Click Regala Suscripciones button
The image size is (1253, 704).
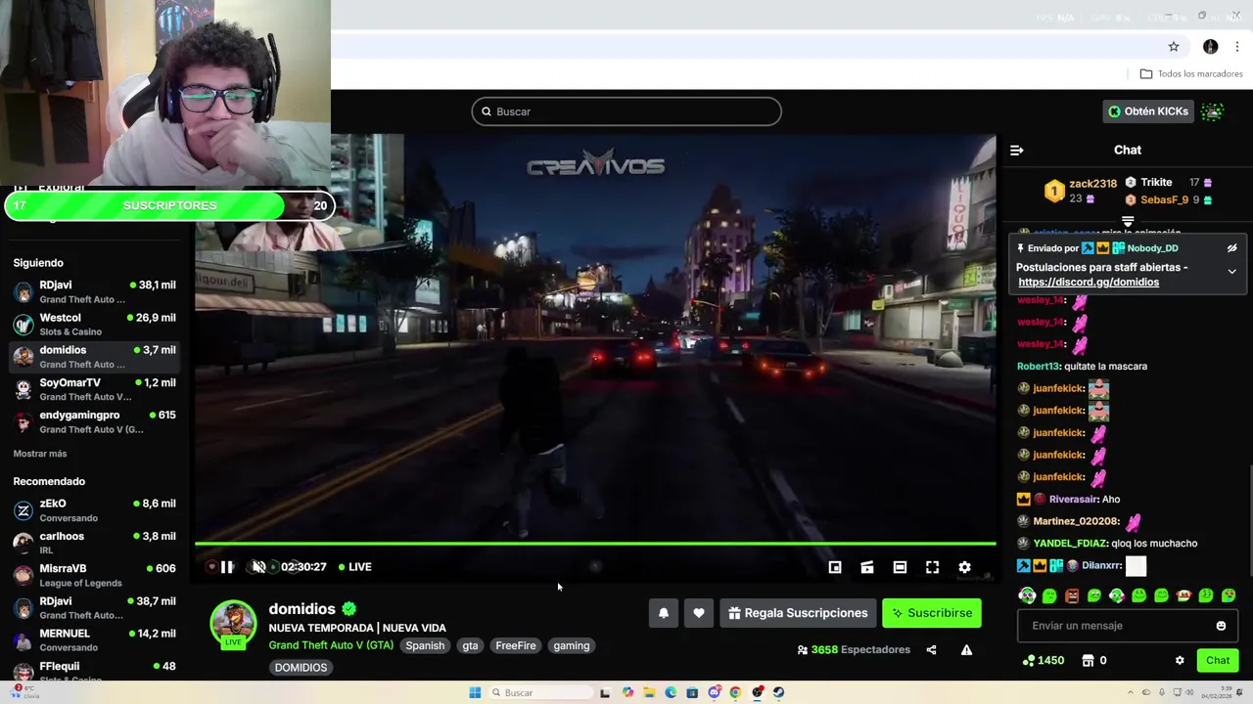point(798,613)
